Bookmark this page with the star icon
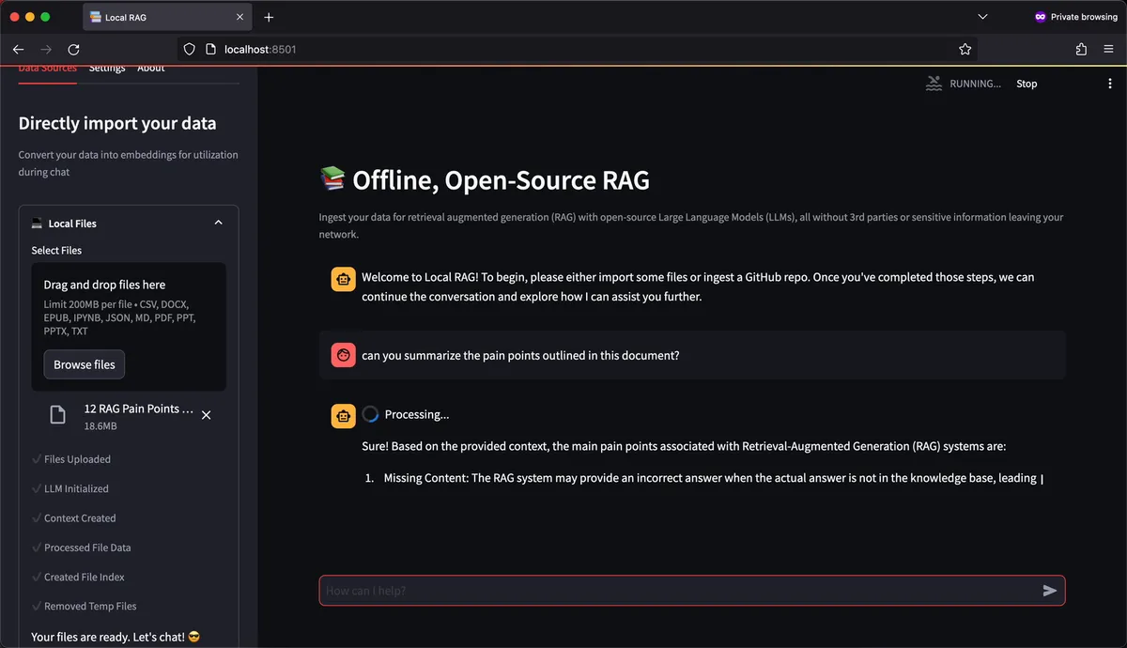Image resolution: width=1127 pixels, height=648 pixels. coord(965,49)
